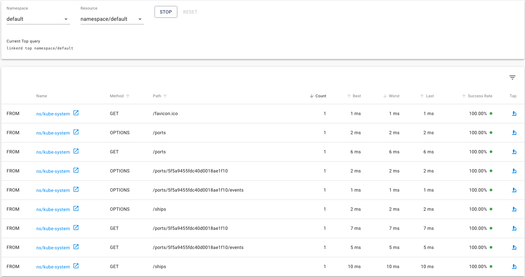Image resolution: width=525 pixels, height=277 pixels.
Task: Sort table by Path column
Action: (160, 96)
